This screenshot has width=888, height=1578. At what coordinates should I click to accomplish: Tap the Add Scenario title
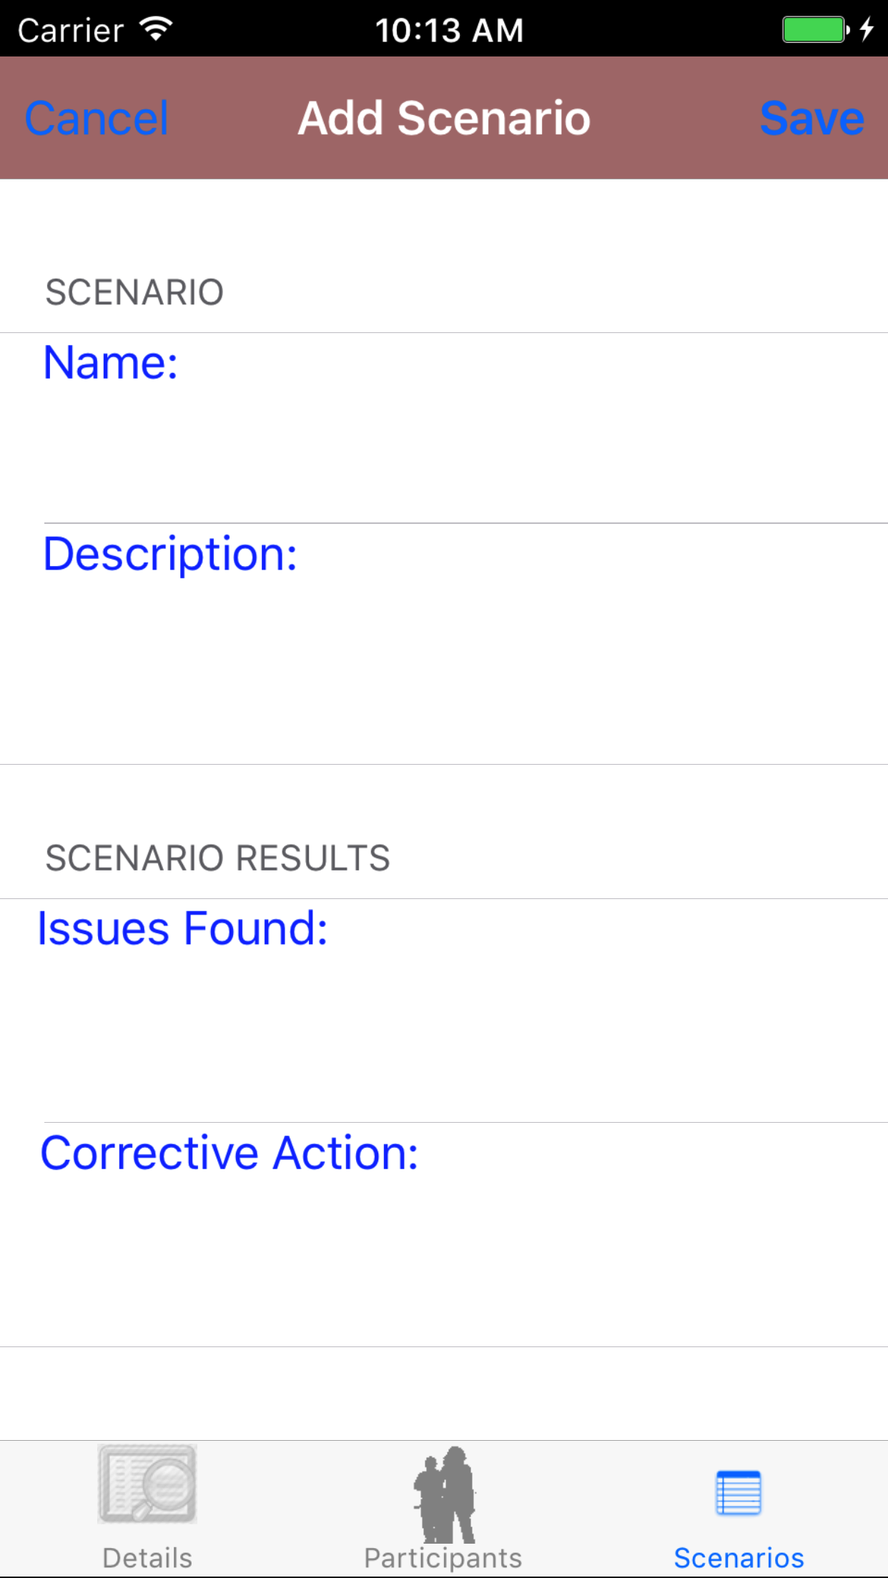pyautogui.click(x=444, y=118)
